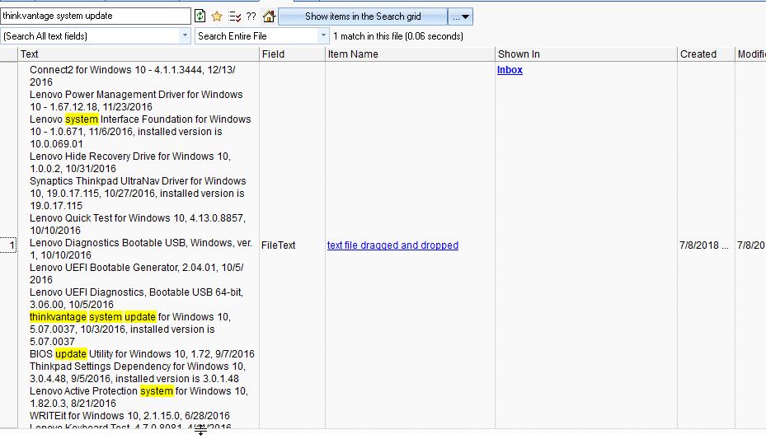This screenshot has height=439, width=766.
Task: Open text file dragged and dropped link
Action: [x=392, y=245]
